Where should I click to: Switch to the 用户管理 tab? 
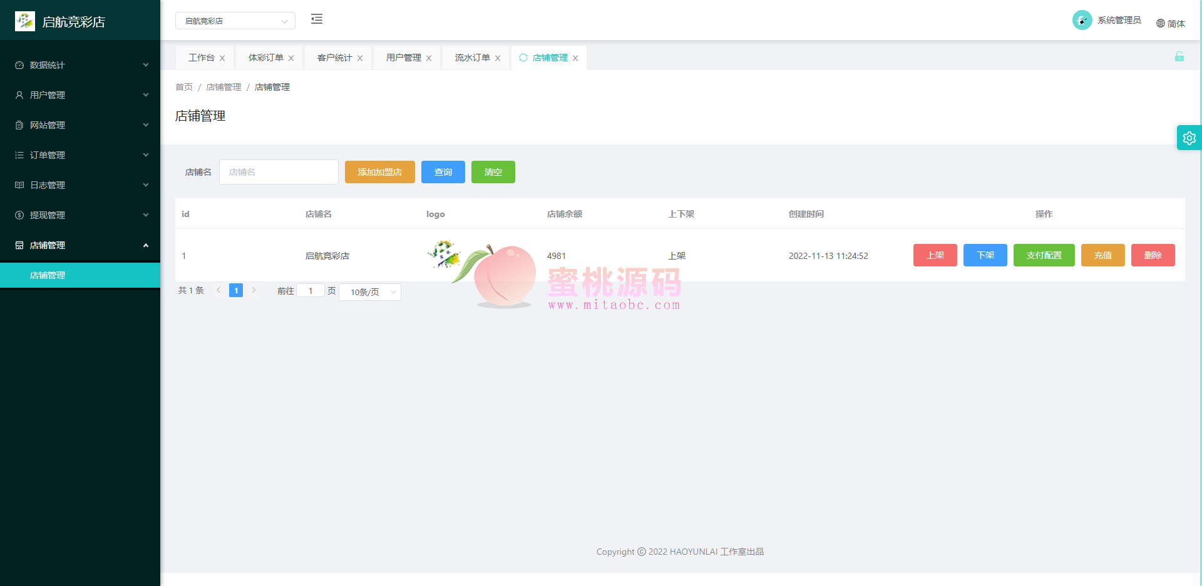click(403, 58)
